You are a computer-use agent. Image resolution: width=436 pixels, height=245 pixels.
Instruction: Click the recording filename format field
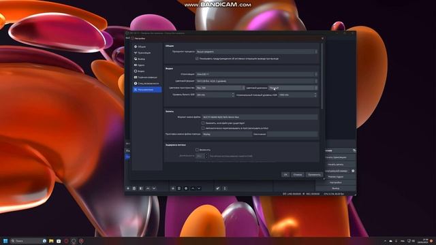(260, 117)
